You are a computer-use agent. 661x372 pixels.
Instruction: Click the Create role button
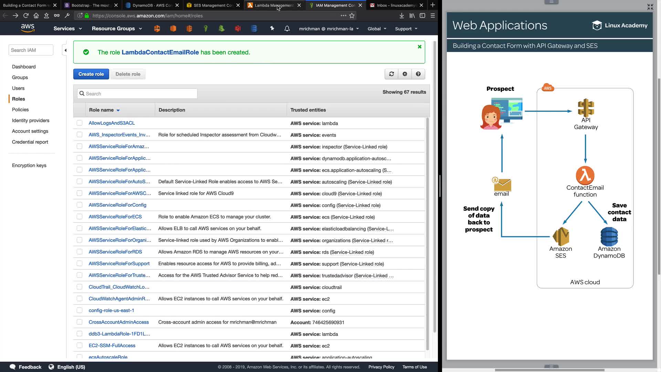[x=91, y=74]
